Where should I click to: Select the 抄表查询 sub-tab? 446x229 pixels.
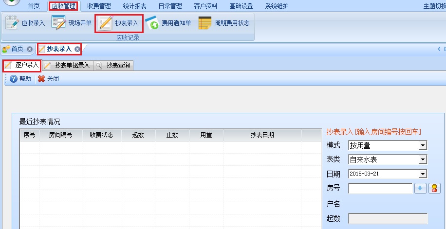click(113, 66)
